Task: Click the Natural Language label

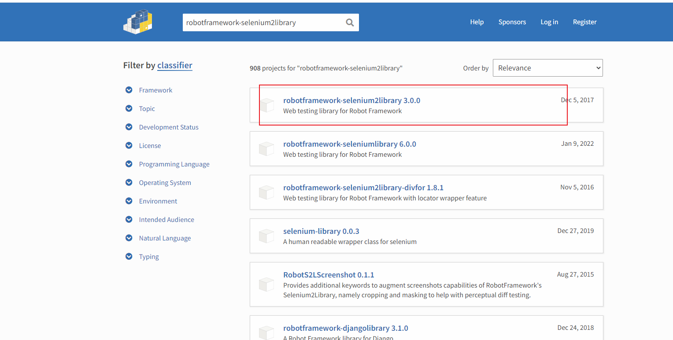Action: click(x=165, y=238)
